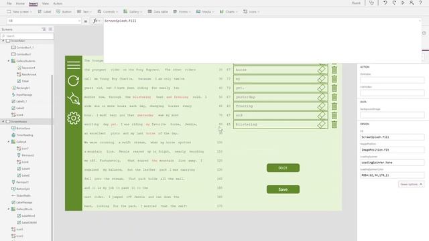Click the trash icon in blistering row

(334, 125)
